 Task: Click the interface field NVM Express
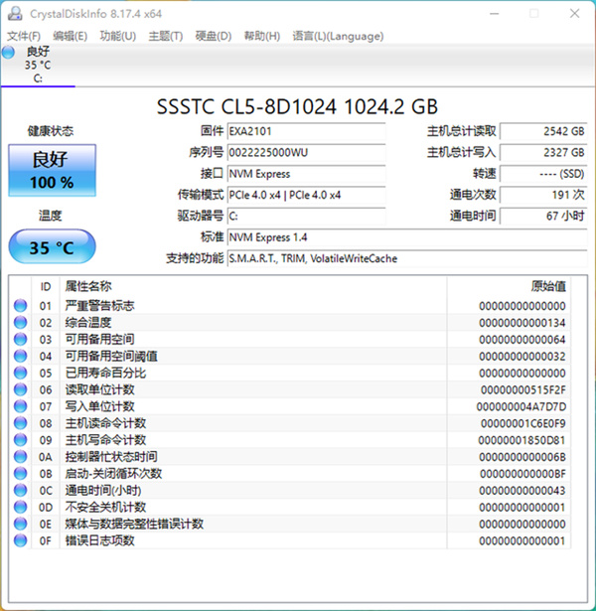pos(307,174)
